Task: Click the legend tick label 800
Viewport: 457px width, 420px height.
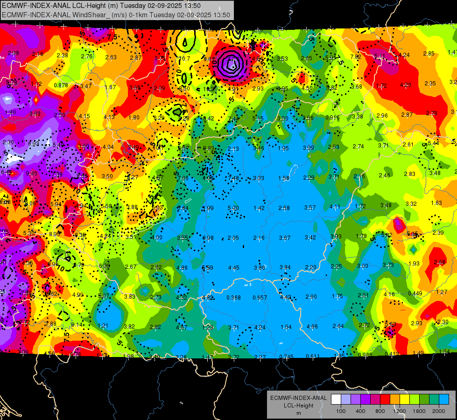Action: click(380, 411)
